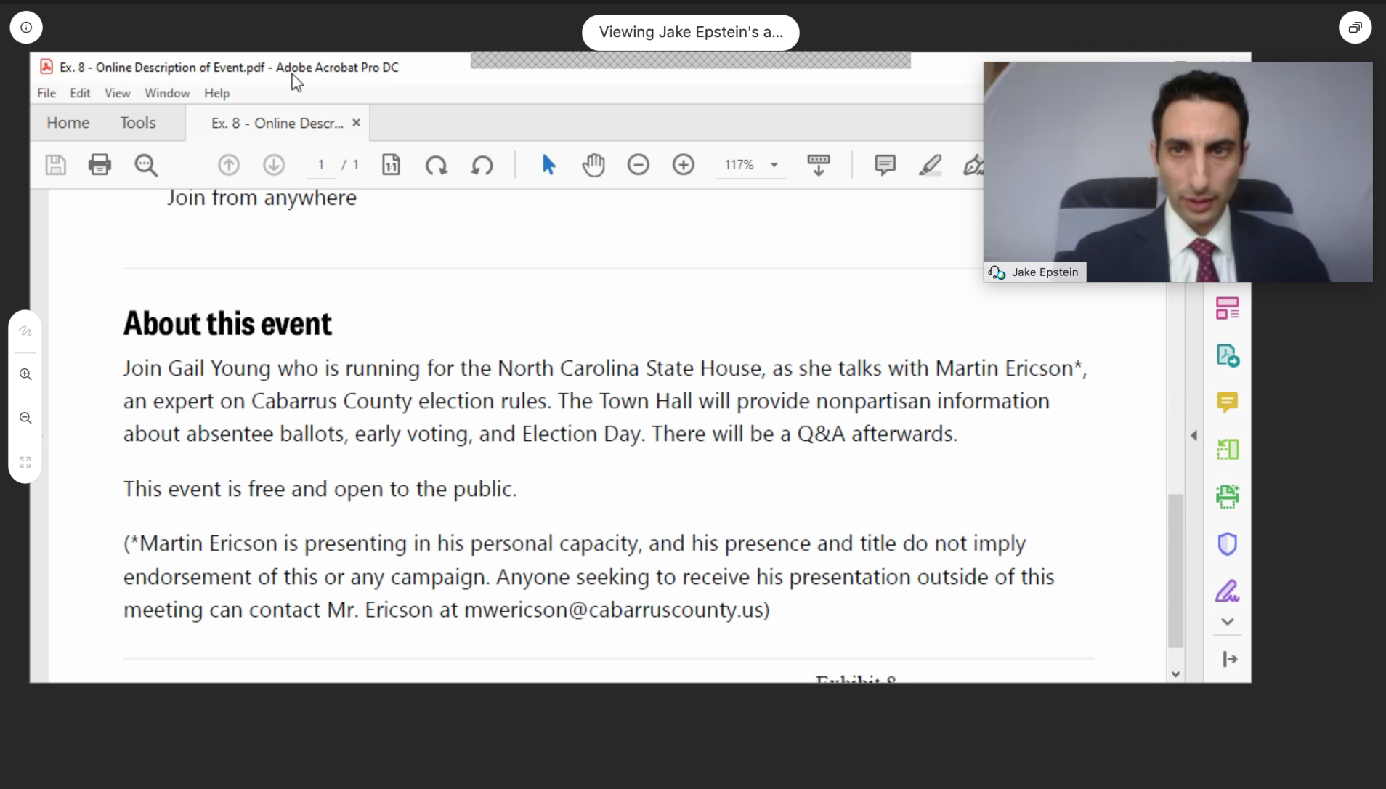Click the annotate scribble icon in viewer controls
This screenshot has width=1386, height=789.
[25, 331]
